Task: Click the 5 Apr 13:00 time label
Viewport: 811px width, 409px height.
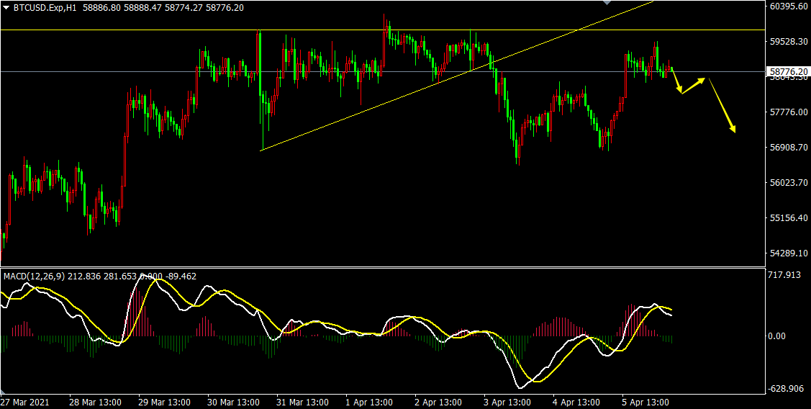Action: [647, 403]
